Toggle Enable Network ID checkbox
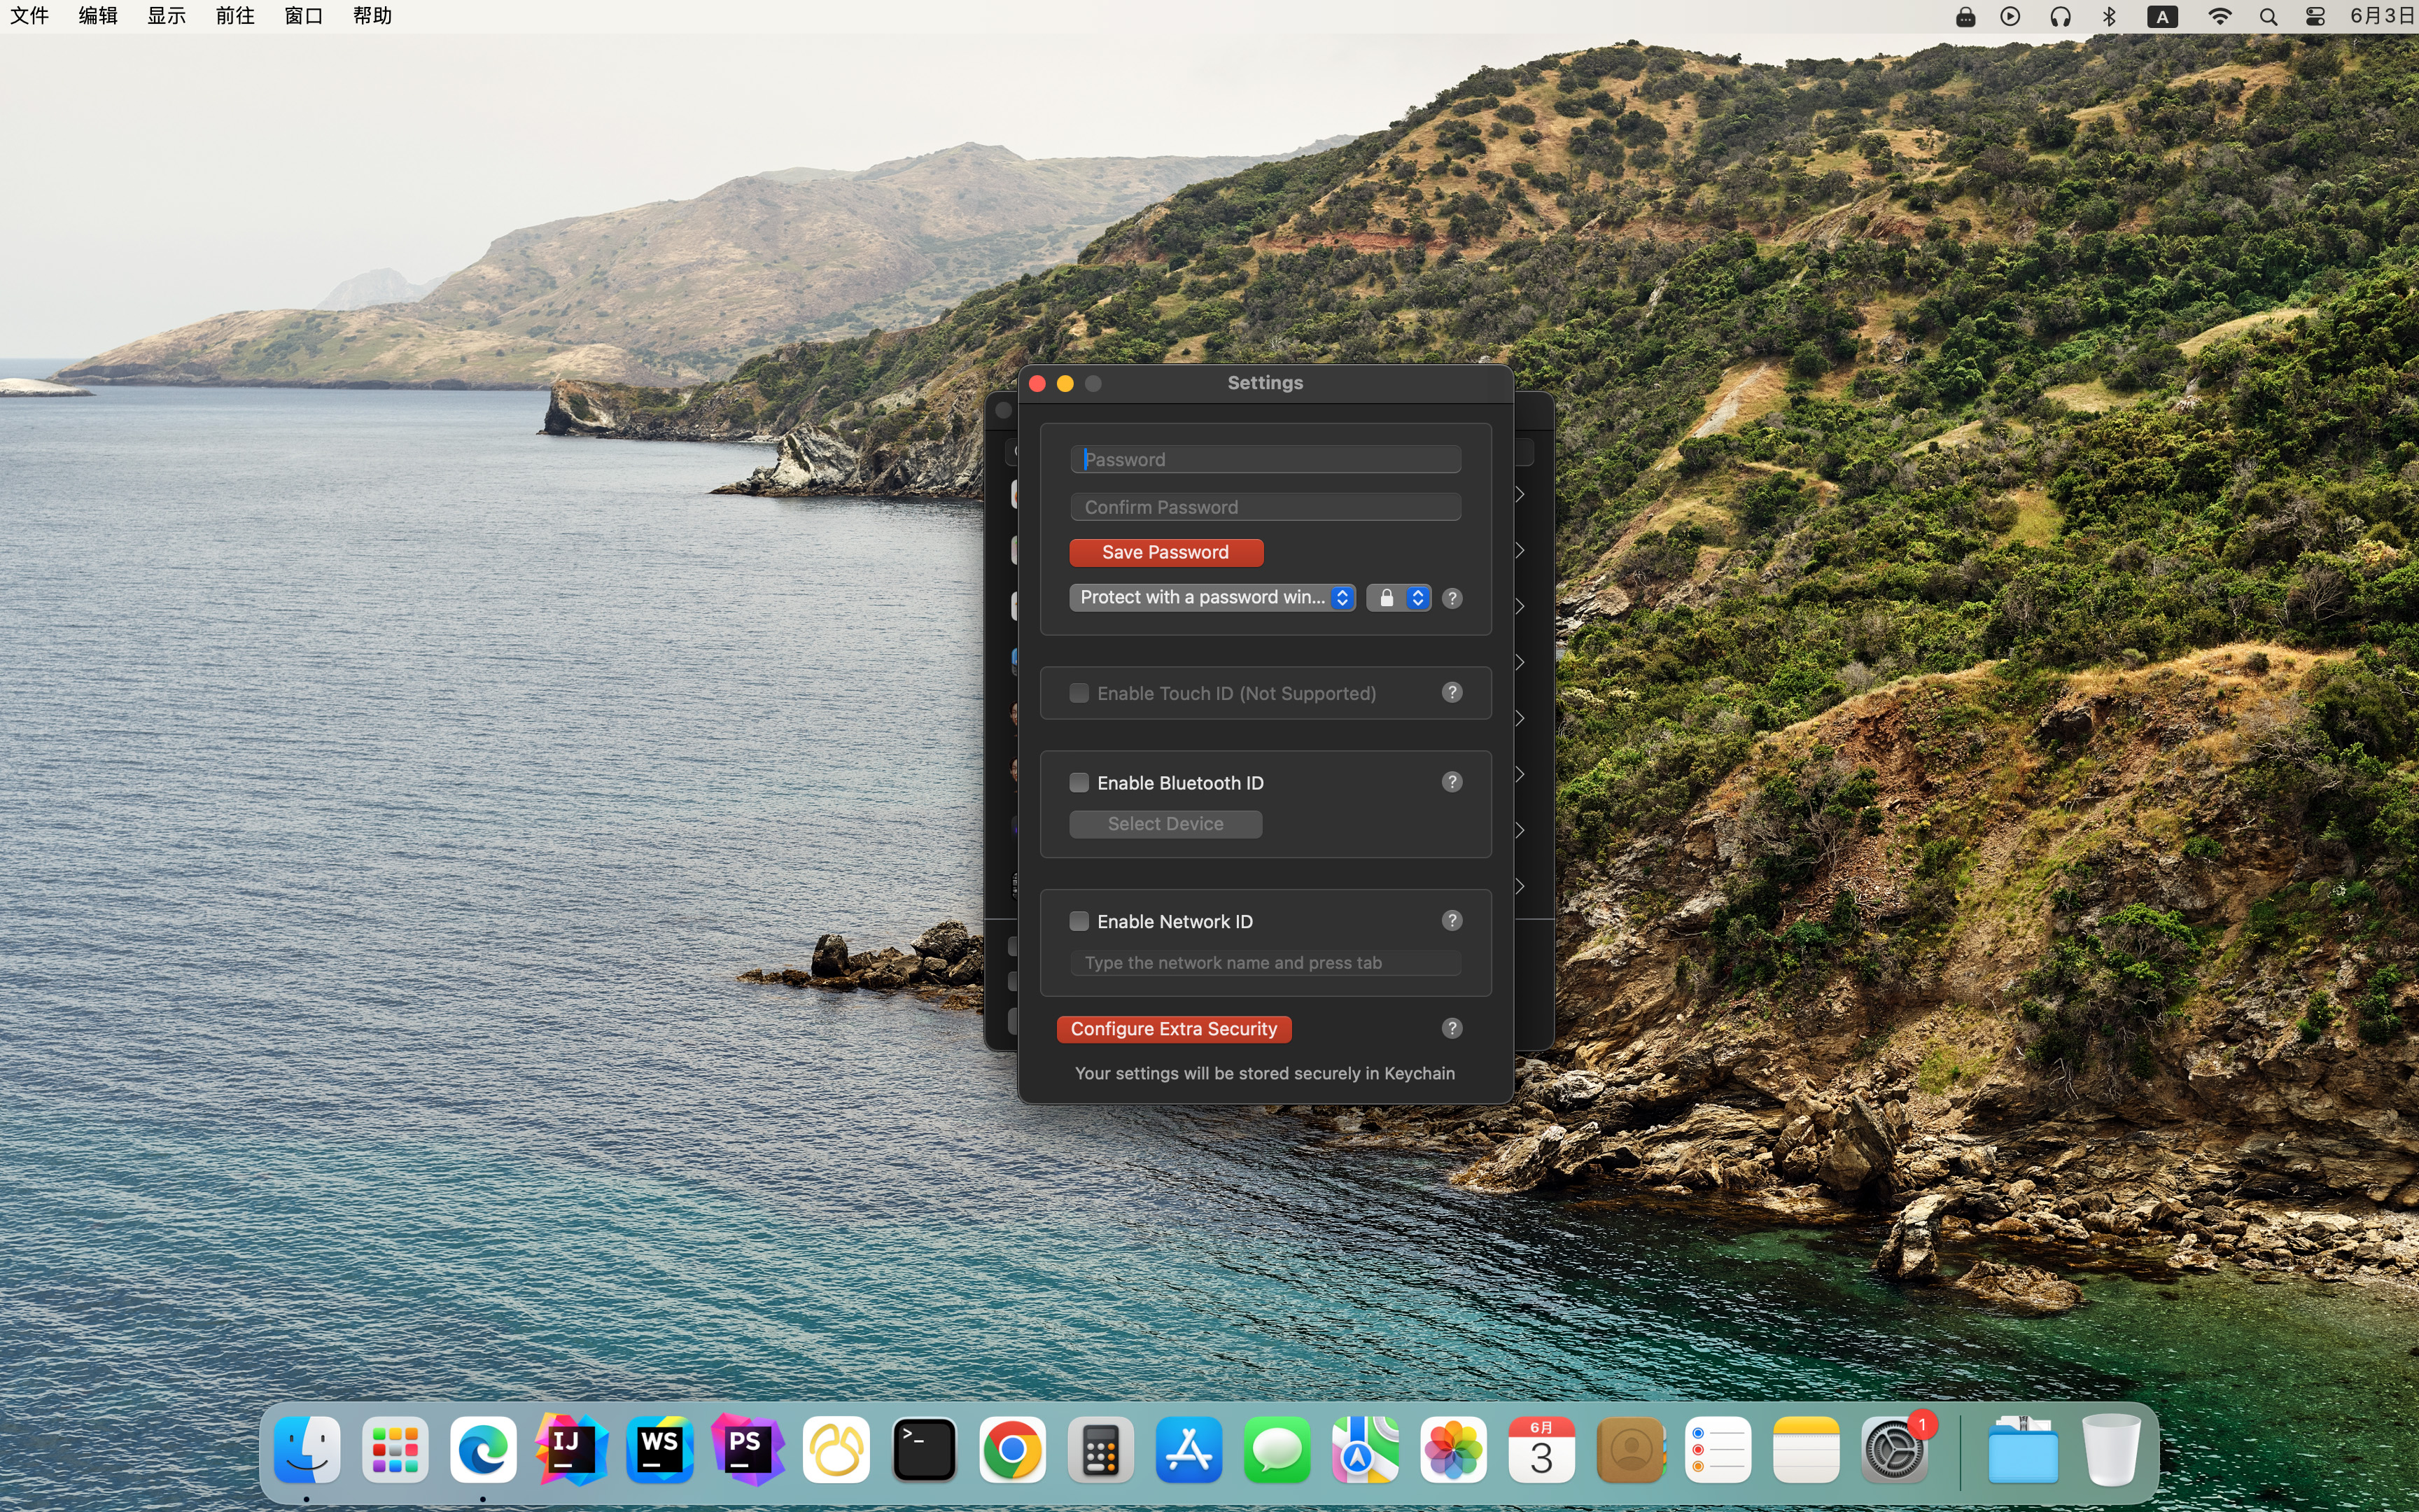The width and height of the screenshot is (2419, 1512). (x=1078, y=920)
